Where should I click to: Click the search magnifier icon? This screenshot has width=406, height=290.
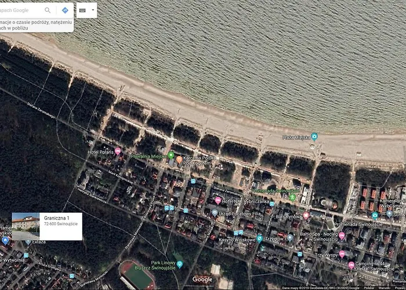click(48, 10)
